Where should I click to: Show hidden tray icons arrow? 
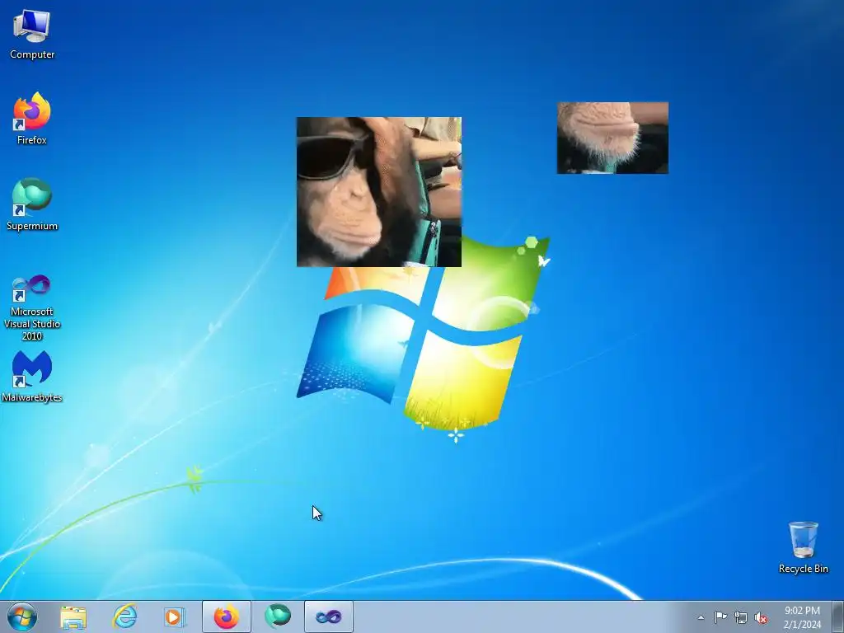click(701, 617)
